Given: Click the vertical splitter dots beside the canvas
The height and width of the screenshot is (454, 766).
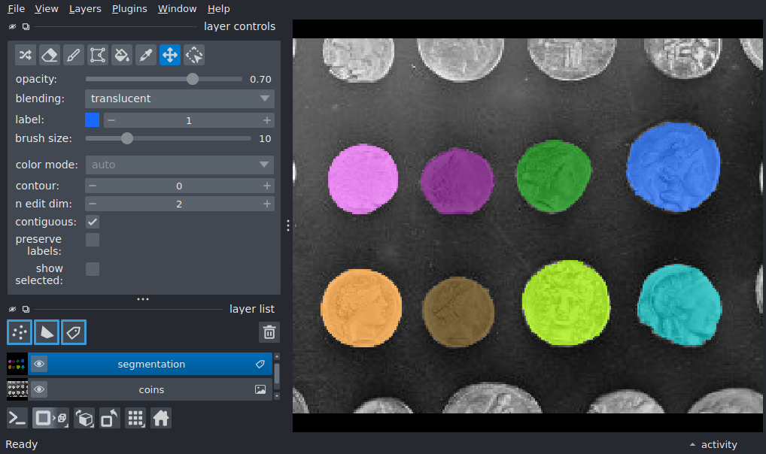Looking at the screenshot, I should [288, 225].
